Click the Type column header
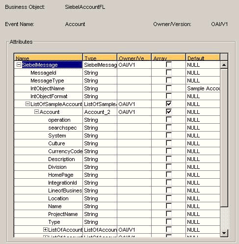The image size is (239, 244). pos(100,57)
